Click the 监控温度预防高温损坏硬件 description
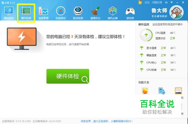 pyautogui.click(x=168, y=24)
